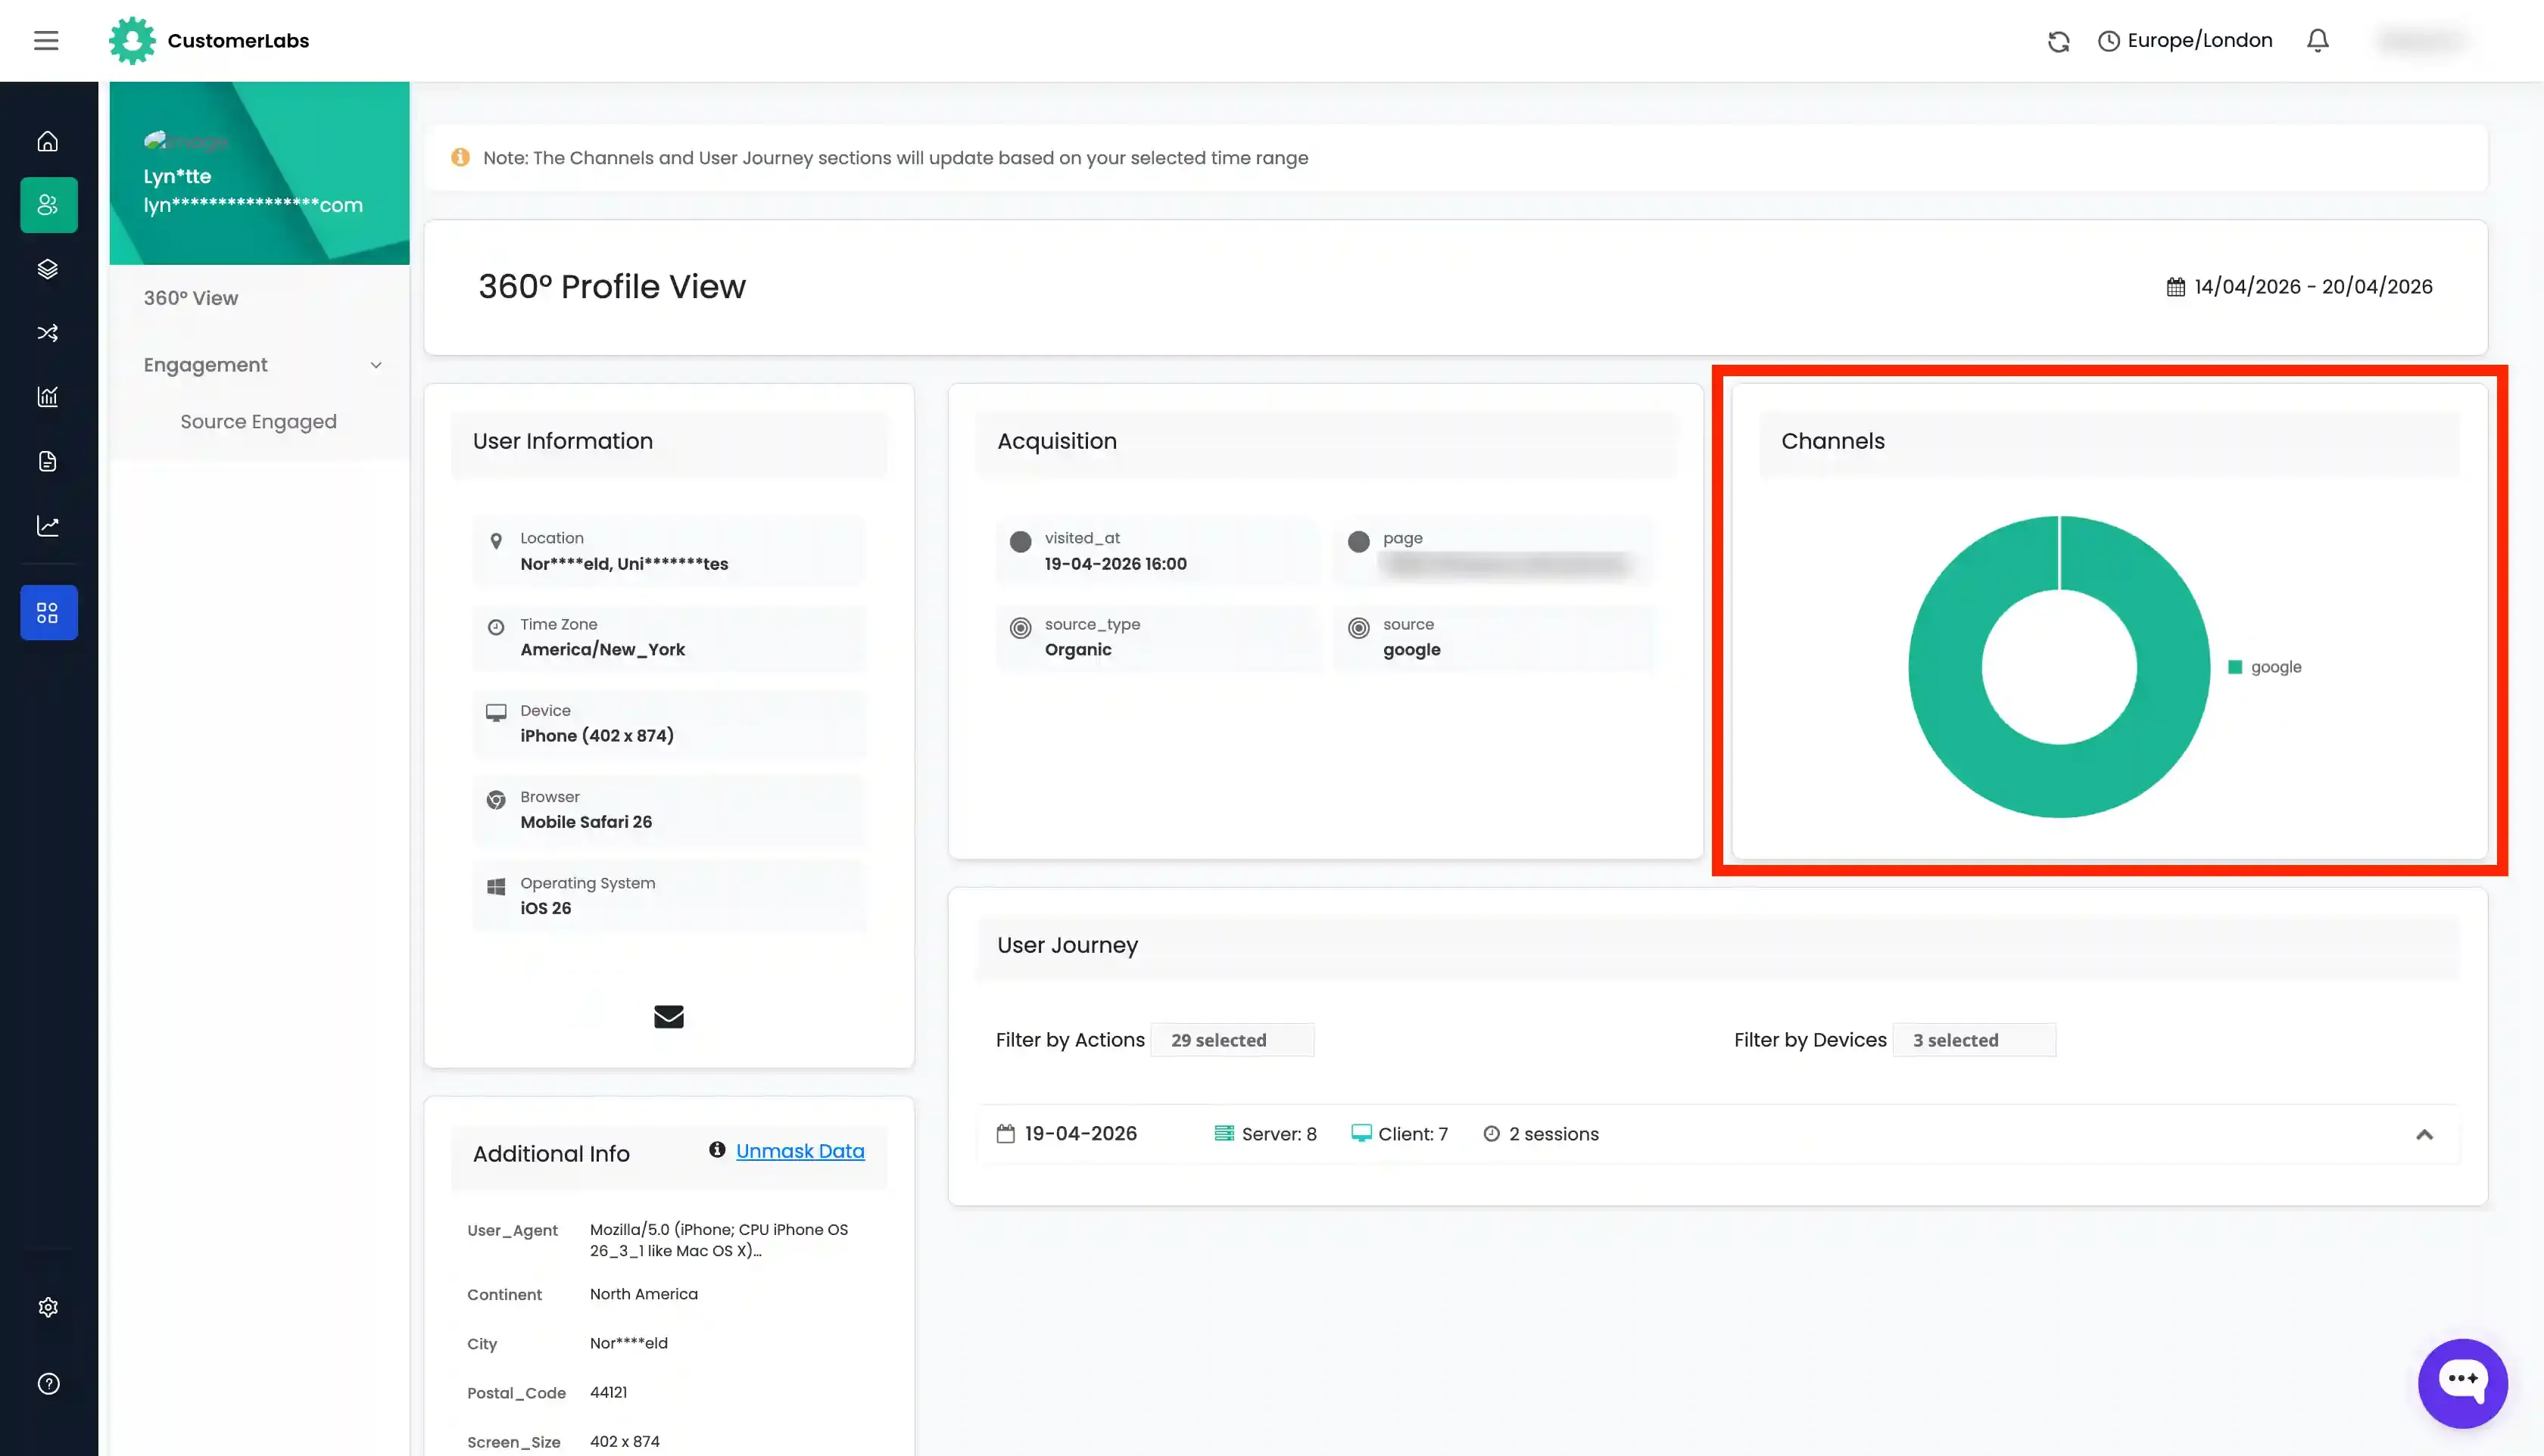Click the info icon beside Unmask Data
The height and width of the screenshot is (1456, 2544).
point(716,1150)
